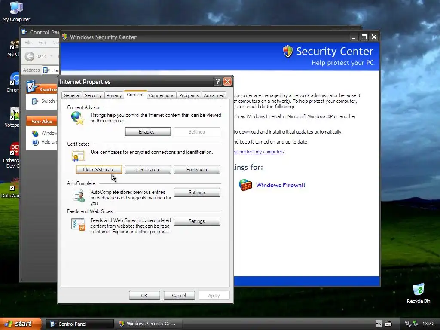Screen dimensions: 440x330
Task: Open the Embarcadero Dev-C++ desktop icon
Action: coord(14,149)
